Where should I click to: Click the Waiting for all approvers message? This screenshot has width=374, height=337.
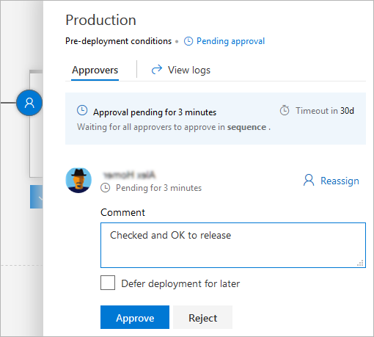point(174,127)
